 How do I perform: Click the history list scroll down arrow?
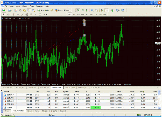tap(159, 108)
